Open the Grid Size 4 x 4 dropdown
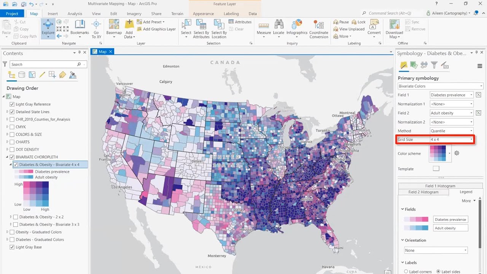Screen dimensions: 487x274 [x=452, y=140]
